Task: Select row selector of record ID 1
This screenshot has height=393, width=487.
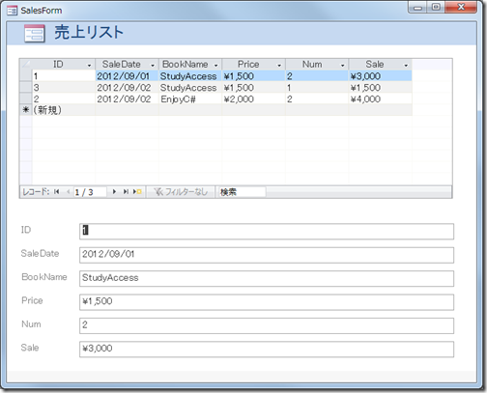Action: 26,76
